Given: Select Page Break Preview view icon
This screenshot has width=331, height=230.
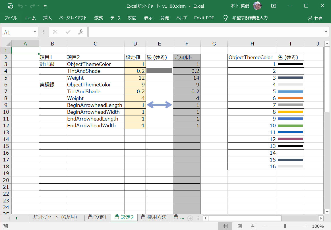Looking at the screenshot, I should (x=253, y=226).
